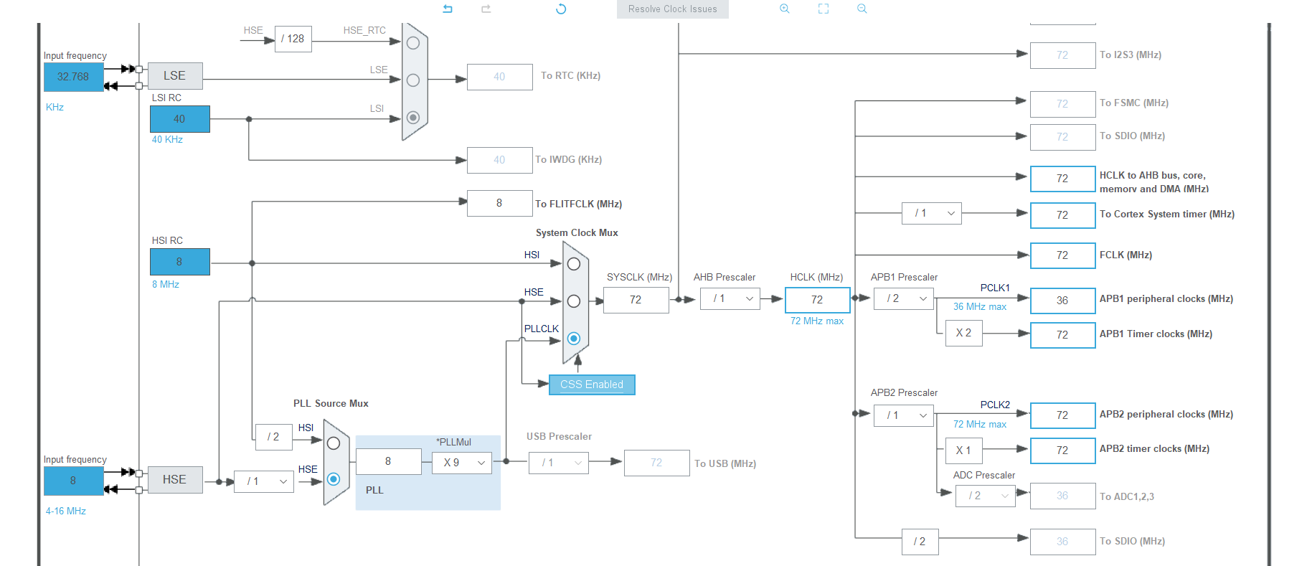Image resolution: width=1307 pixels, height=566 pixels.
Task: Click the '36 MHz max' PCLK1 label
Action: pos(980,306)
